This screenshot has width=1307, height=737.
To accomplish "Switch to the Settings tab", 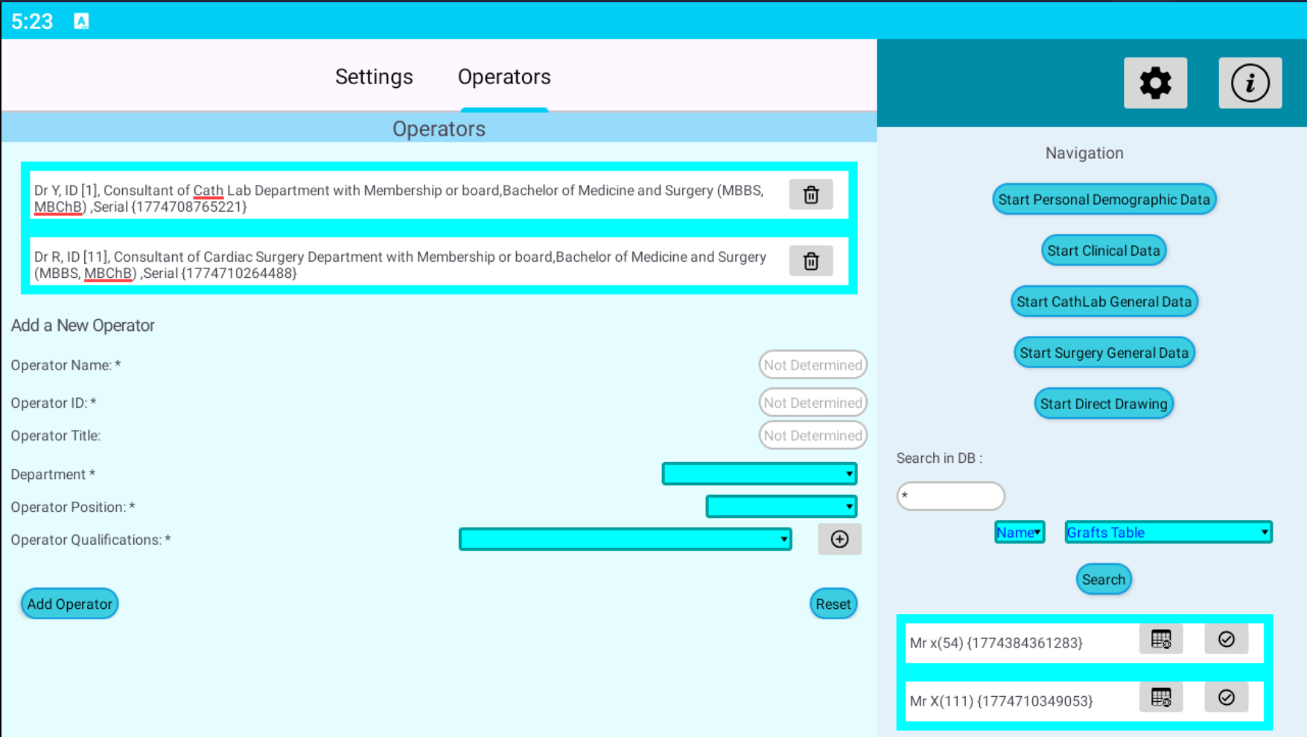I will (x=374, y=77).
